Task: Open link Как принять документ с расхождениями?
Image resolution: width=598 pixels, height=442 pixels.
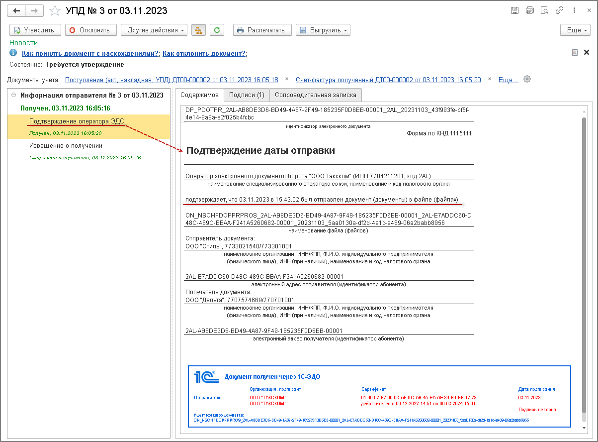Action: (90, 53)
